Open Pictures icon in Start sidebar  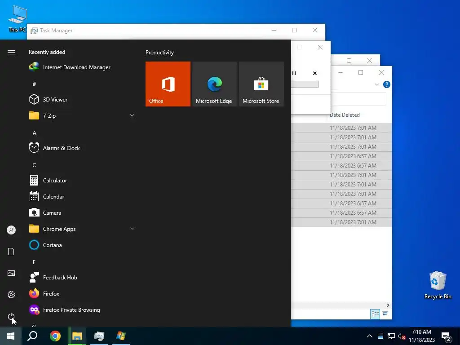[11, 273]
